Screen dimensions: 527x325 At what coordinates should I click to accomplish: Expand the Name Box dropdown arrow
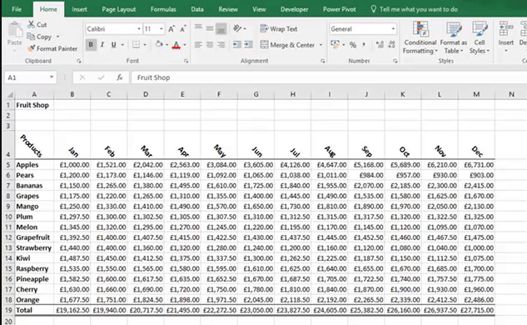tap(52, 77)
